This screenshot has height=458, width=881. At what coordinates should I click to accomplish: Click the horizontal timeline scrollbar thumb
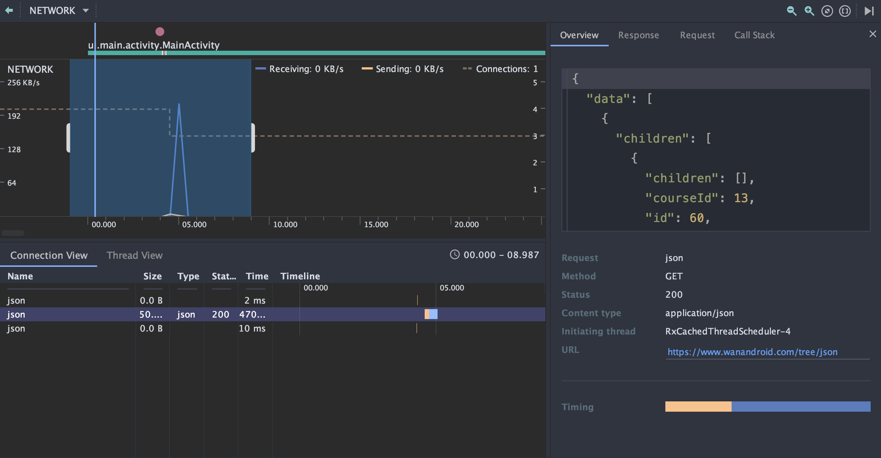click(13, 233)
